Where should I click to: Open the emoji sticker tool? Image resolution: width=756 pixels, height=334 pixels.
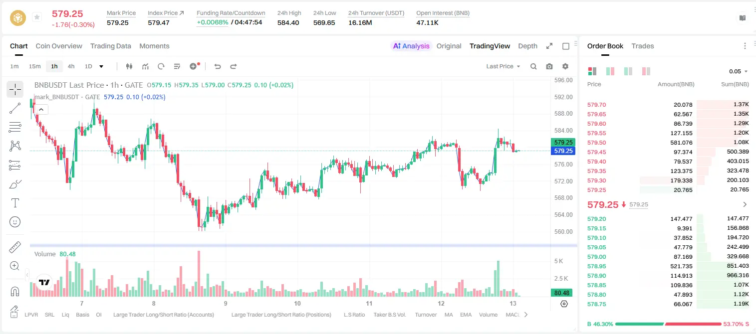click(15, 222)
